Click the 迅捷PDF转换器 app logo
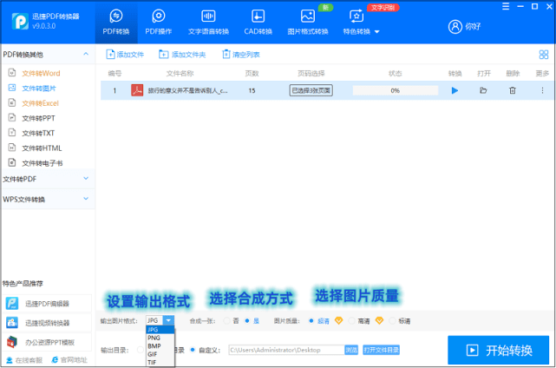The width and height of the screenshot is (556, 368). (x=20, y=21)
